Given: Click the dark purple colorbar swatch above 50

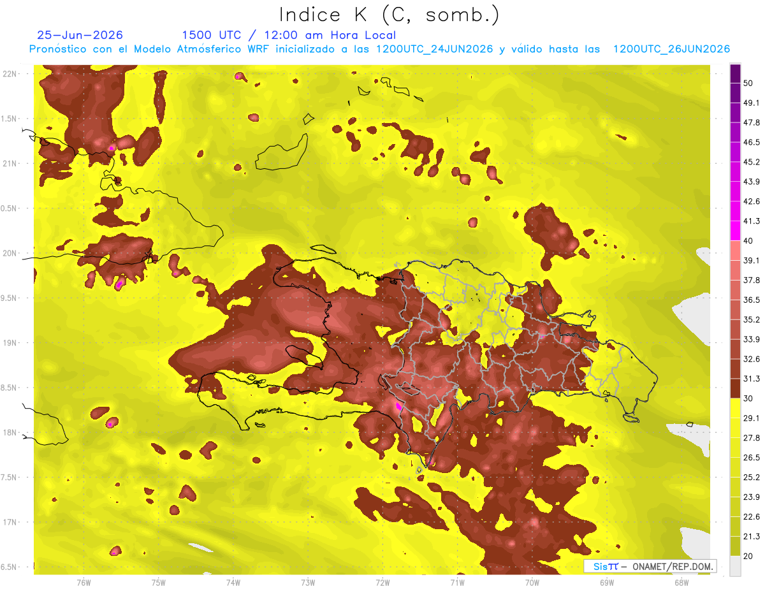Looking at the screenshot, I should pyautogui.click(x=735, y=74).
